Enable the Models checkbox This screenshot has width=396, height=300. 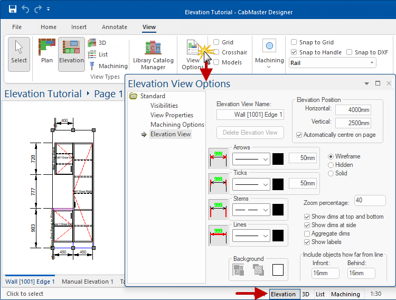[216, 62]
